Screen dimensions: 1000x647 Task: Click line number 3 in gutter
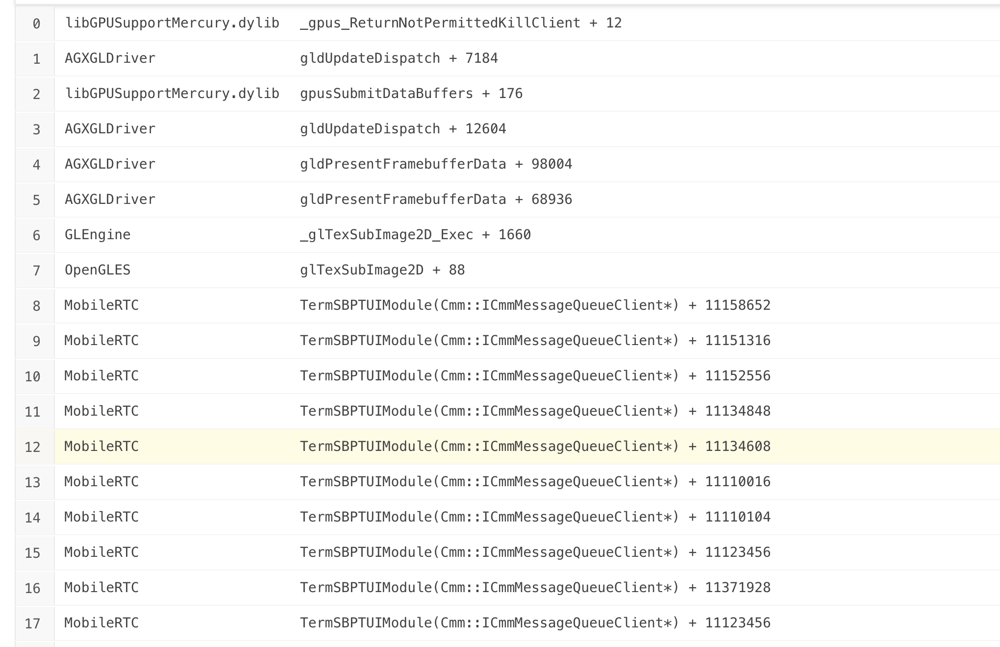point(36,129)
